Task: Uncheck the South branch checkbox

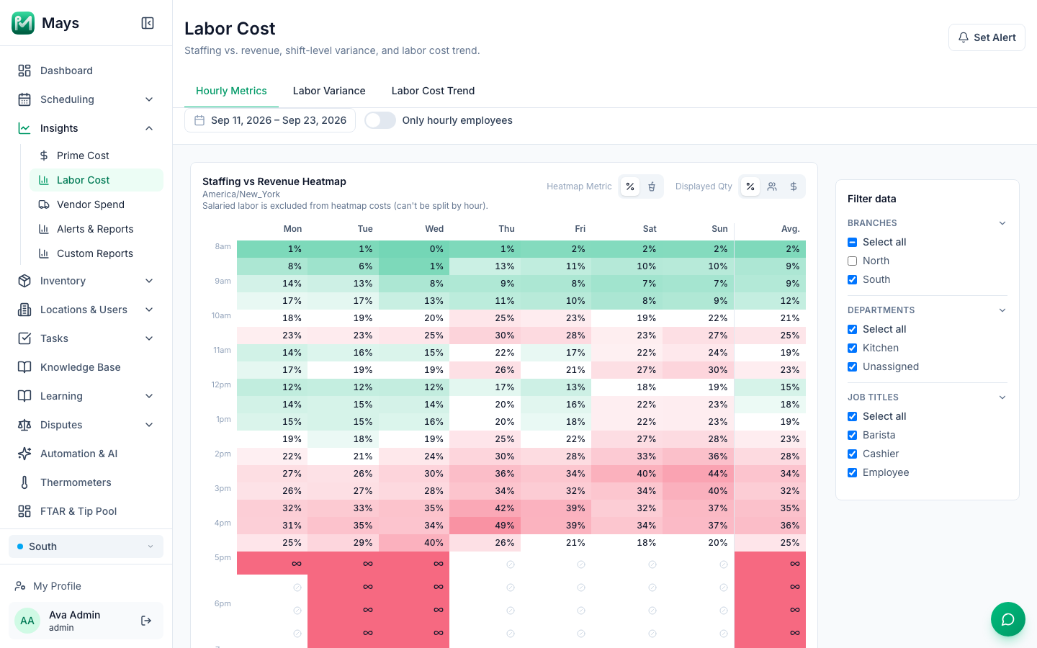Action: [x=853, y=279]
